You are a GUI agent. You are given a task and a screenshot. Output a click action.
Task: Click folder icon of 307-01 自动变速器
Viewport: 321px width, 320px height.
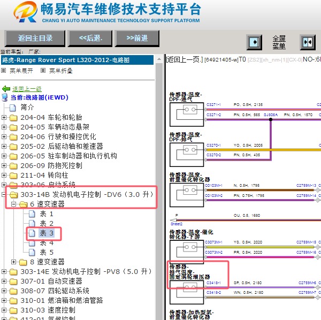click(13, 281)
